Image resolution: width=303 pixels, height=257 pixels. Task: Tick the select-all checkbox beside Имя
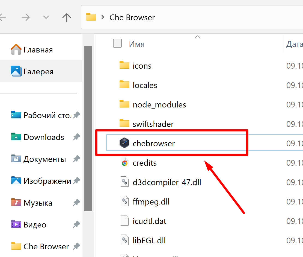tap(117, 43)
